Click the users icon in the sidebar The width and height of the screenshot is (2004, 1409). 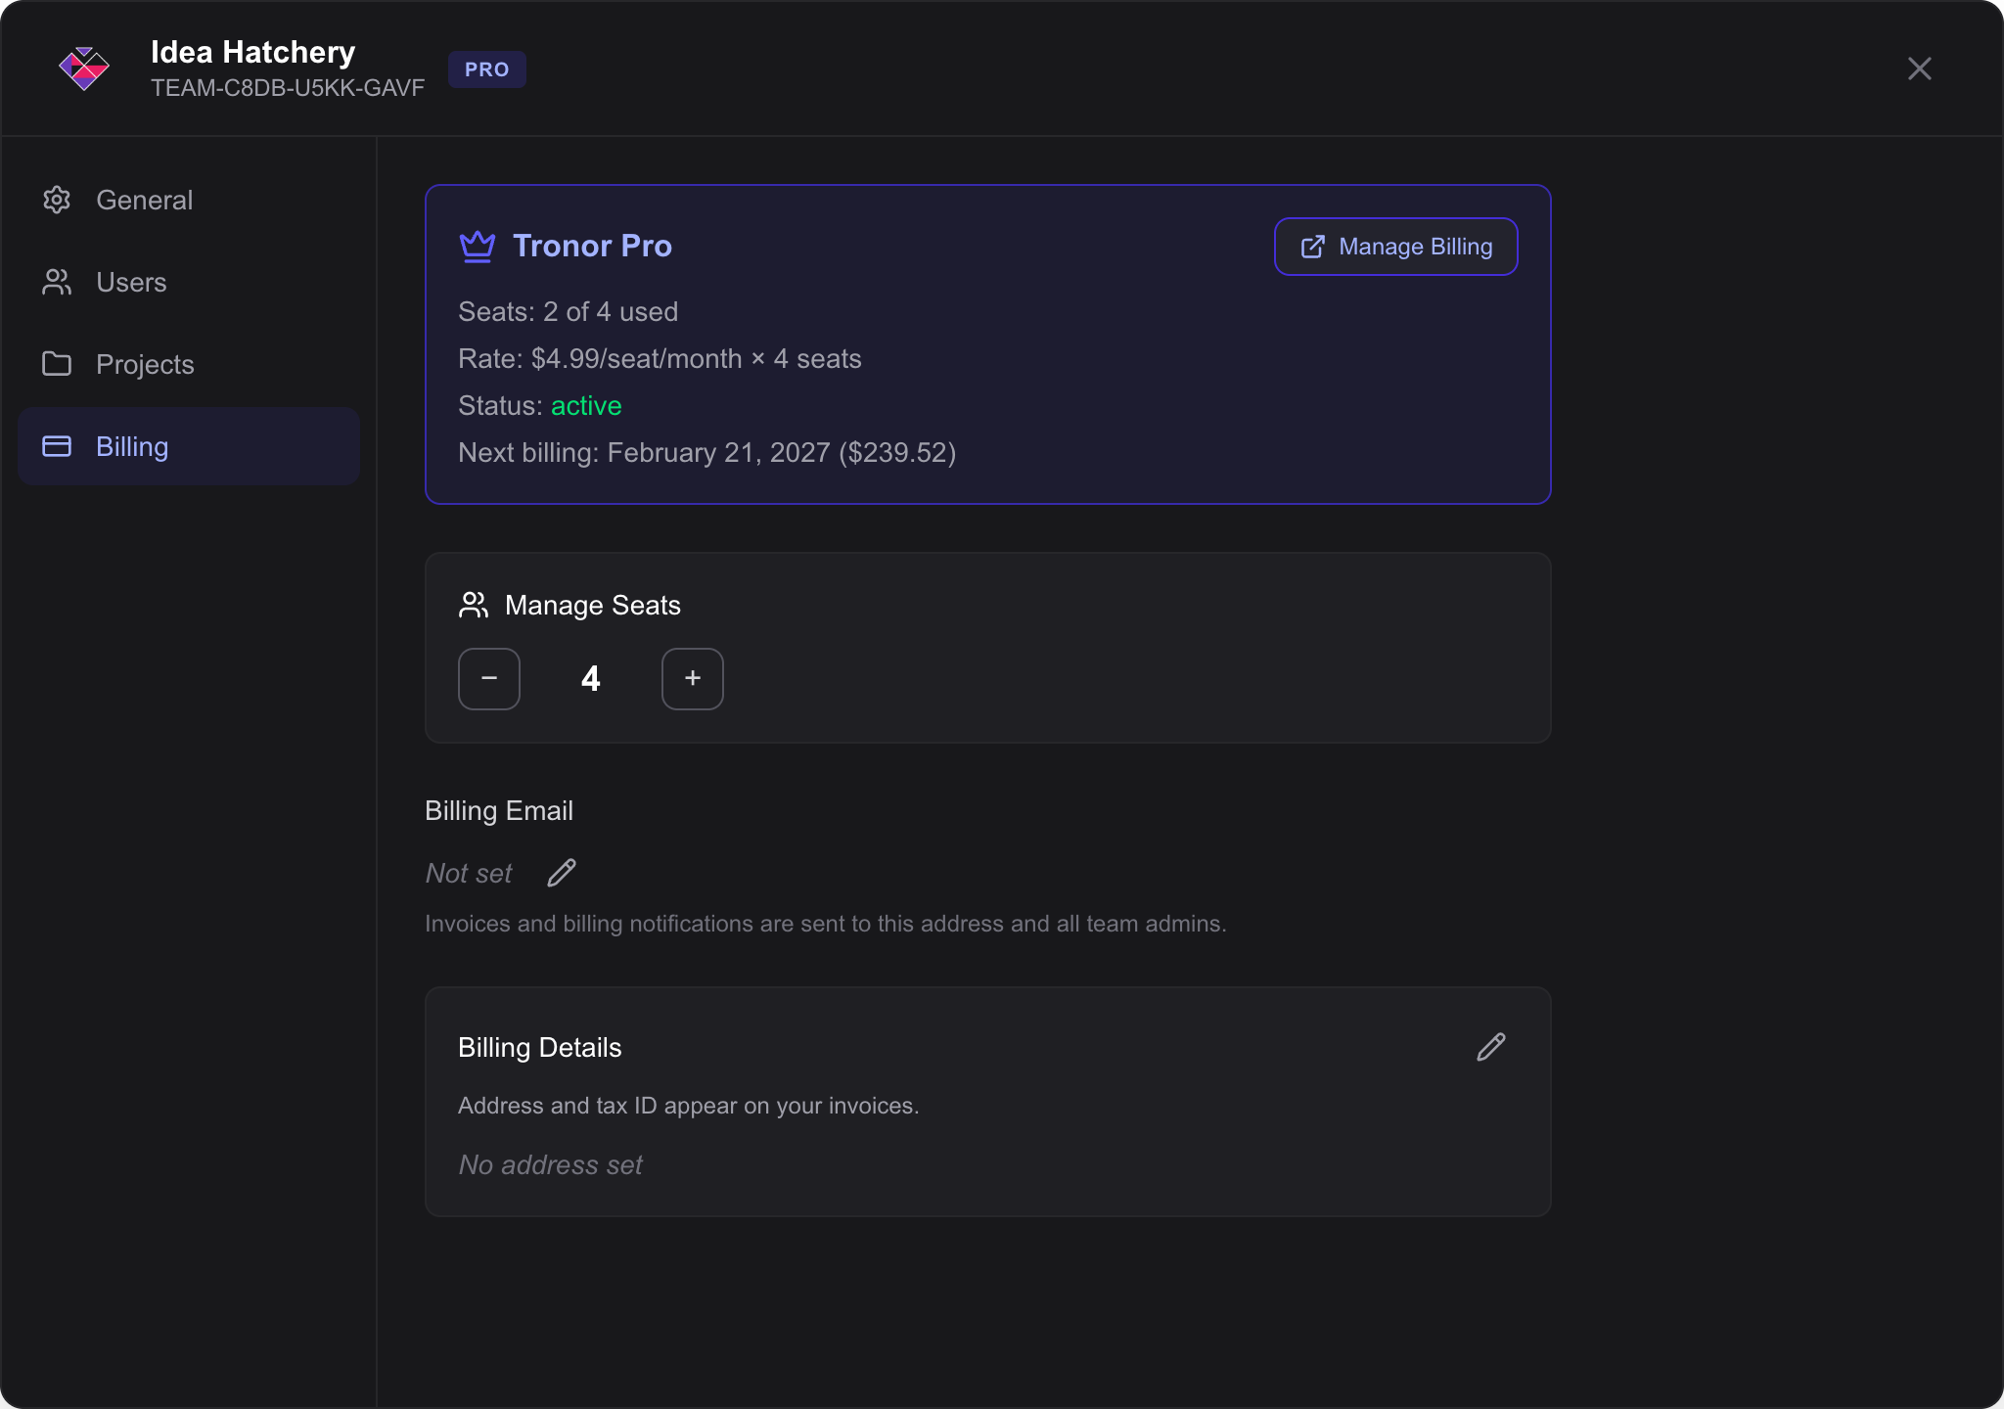click(x=58, y=282)
